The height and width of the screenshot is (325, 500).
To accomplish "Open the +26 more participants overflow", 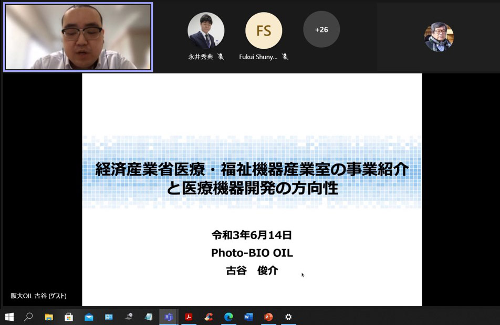I will 321,30.
